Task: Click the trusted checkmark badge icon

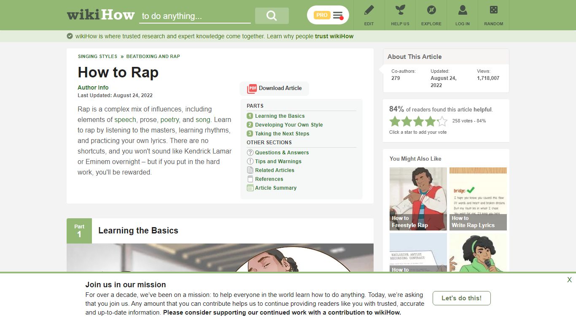Action: pyautogui.click(x=70, y=36)
